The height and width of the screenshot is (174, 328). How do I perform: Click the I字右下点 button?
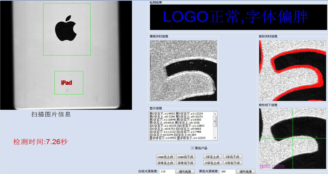click(233, 157)
